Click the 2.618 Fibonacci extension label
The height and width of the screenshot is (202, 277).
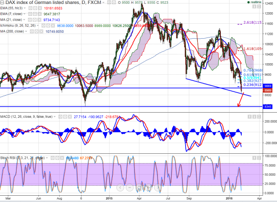[253, 23]
